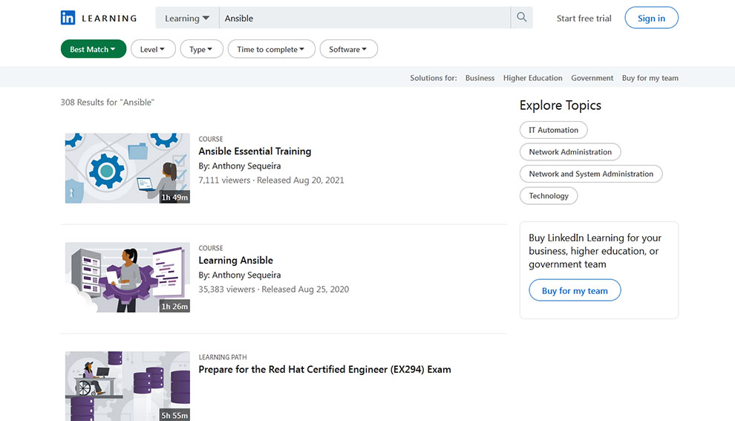This screenshot has height=421, width=735.
Task: Click the 308 Results for "Ansible" text
Action: (108, 102)
